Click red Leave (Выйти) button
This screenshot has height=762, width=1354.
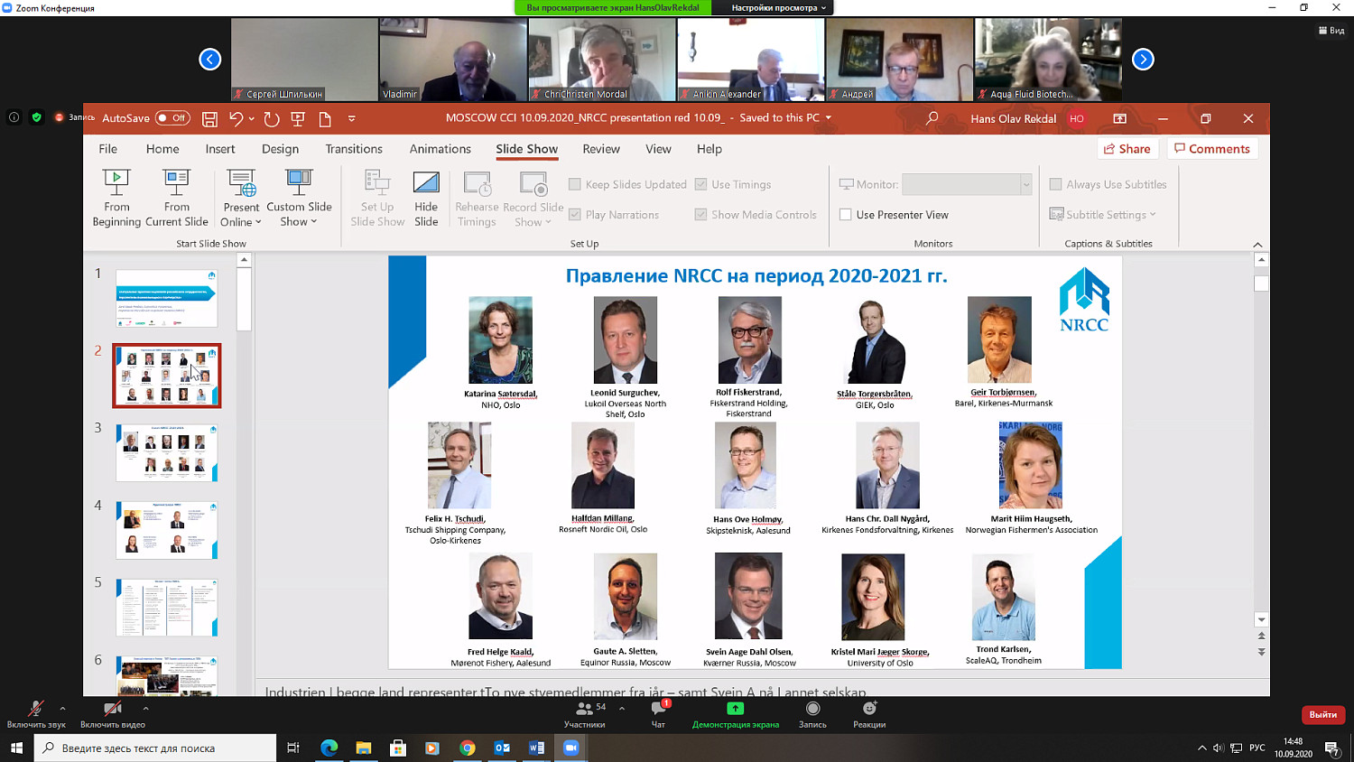coord(1323,714)
